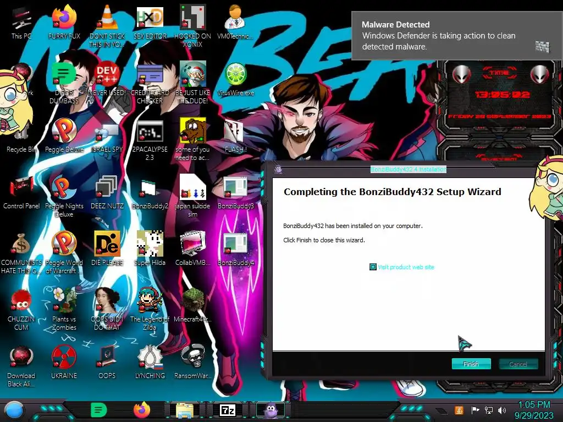Open the ISRAEL SPY desktop icon
This screenshot has height=422, width=563.
[107, 136]
